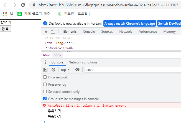Select the 우유사기 console log entry
Screen dimensions: 181x128
[54, 111]
